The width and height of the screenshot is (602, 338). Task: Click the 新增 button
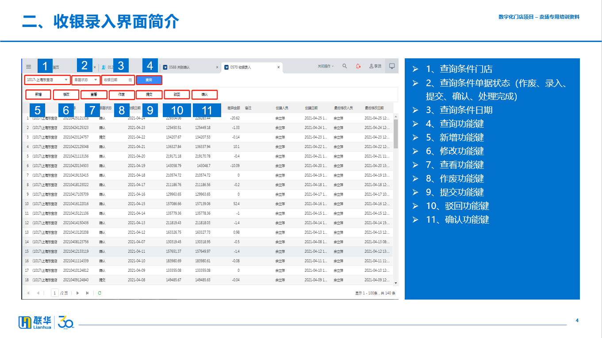[x=38, y=95]
